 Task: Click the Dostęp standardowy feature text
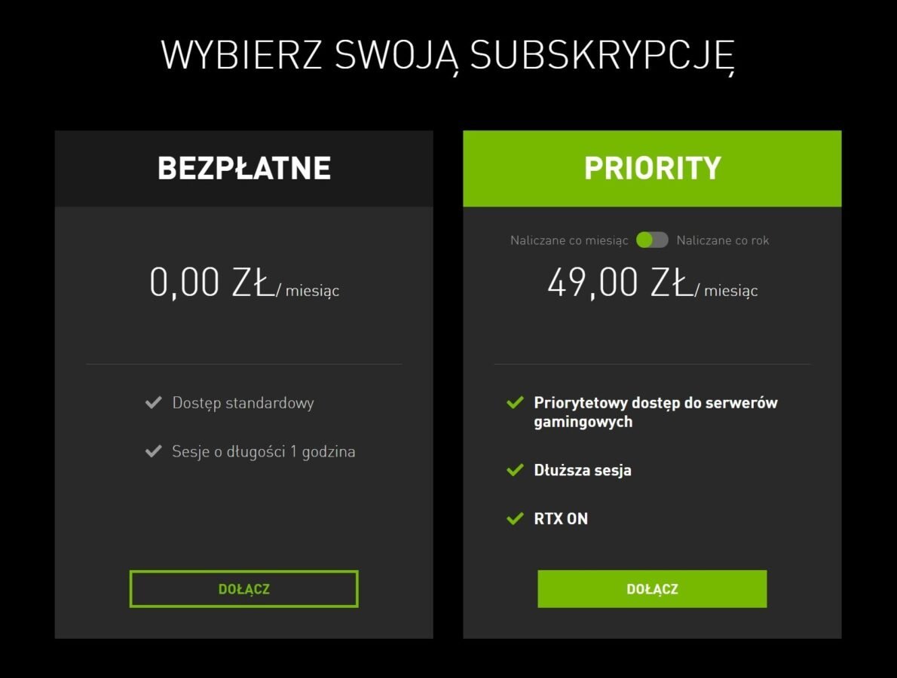243,403
